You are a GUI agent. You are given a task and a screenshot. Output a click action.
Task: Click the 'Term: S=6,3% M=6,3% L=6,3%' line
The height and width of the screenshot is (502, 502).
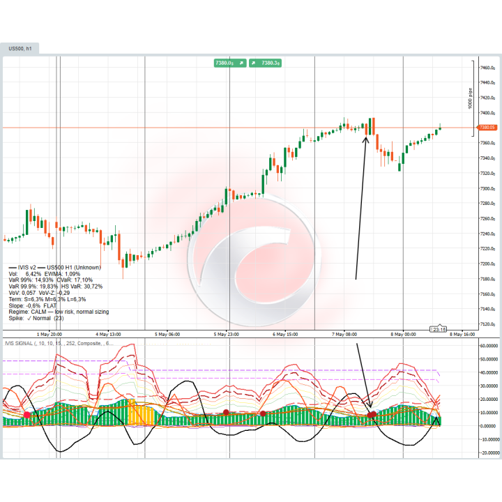[x=47, y=299]
